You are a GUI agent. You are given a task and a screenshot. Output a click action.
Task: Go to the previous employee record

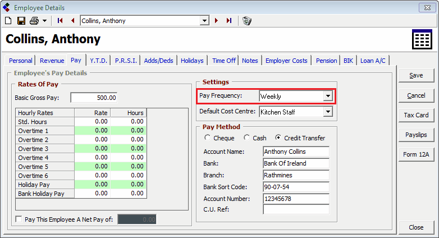[x=72, y=21]
